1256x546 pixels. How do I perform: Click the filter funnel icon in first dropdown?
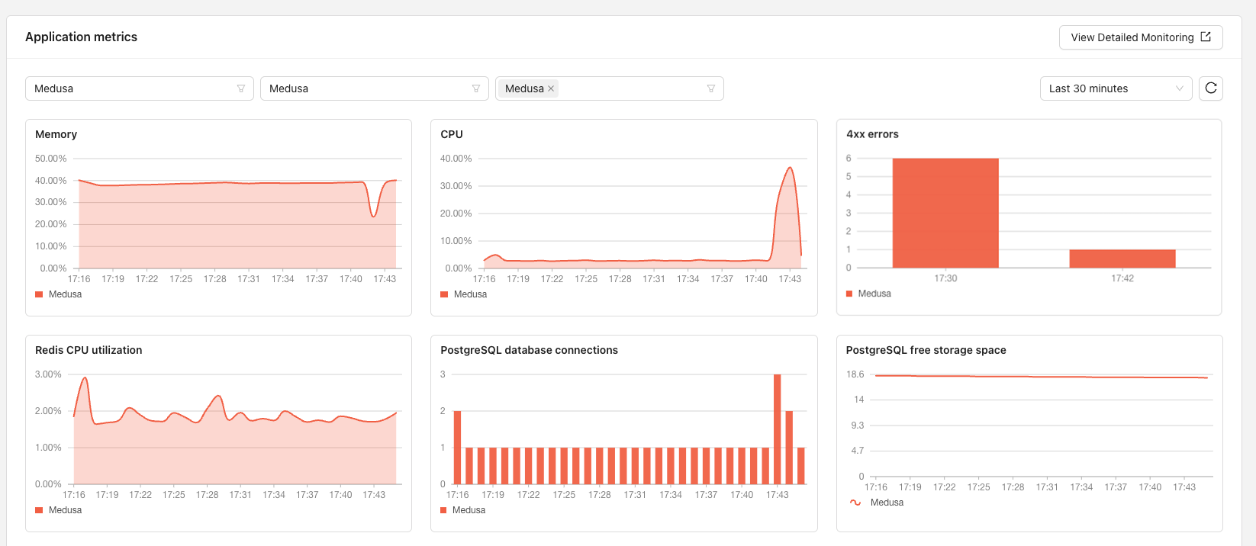pos(241,88)
